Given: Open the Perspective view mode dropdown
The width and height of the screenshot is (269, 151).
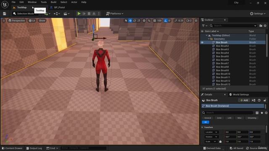Looking at the screenshot, I should (x=17, y=21).
